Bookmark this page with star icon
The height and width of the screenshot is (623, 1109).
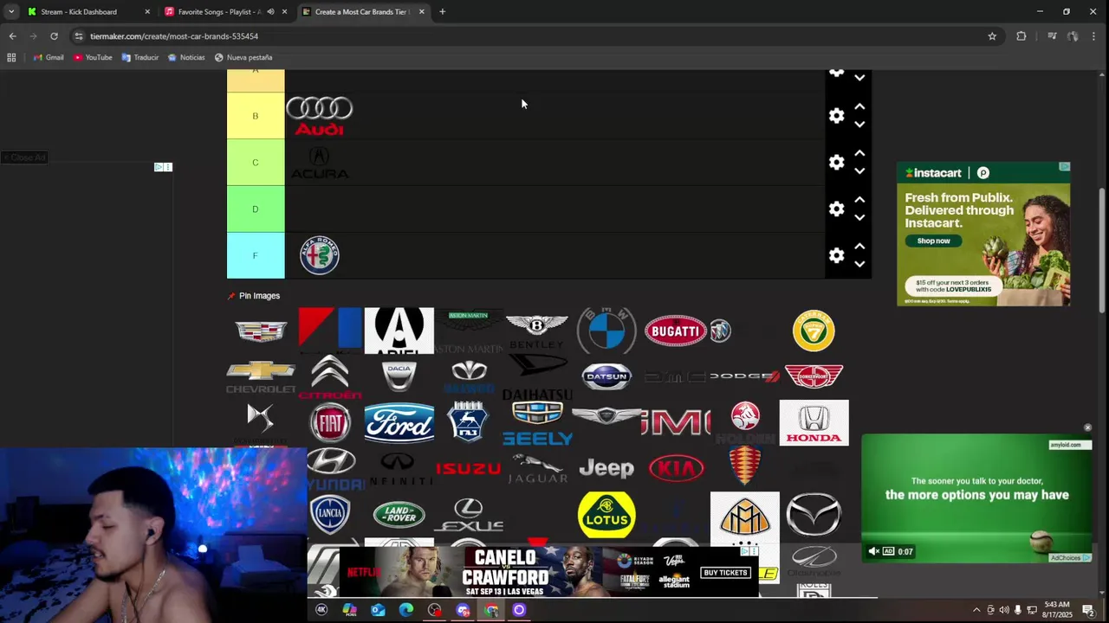click(x=992, y=36)
